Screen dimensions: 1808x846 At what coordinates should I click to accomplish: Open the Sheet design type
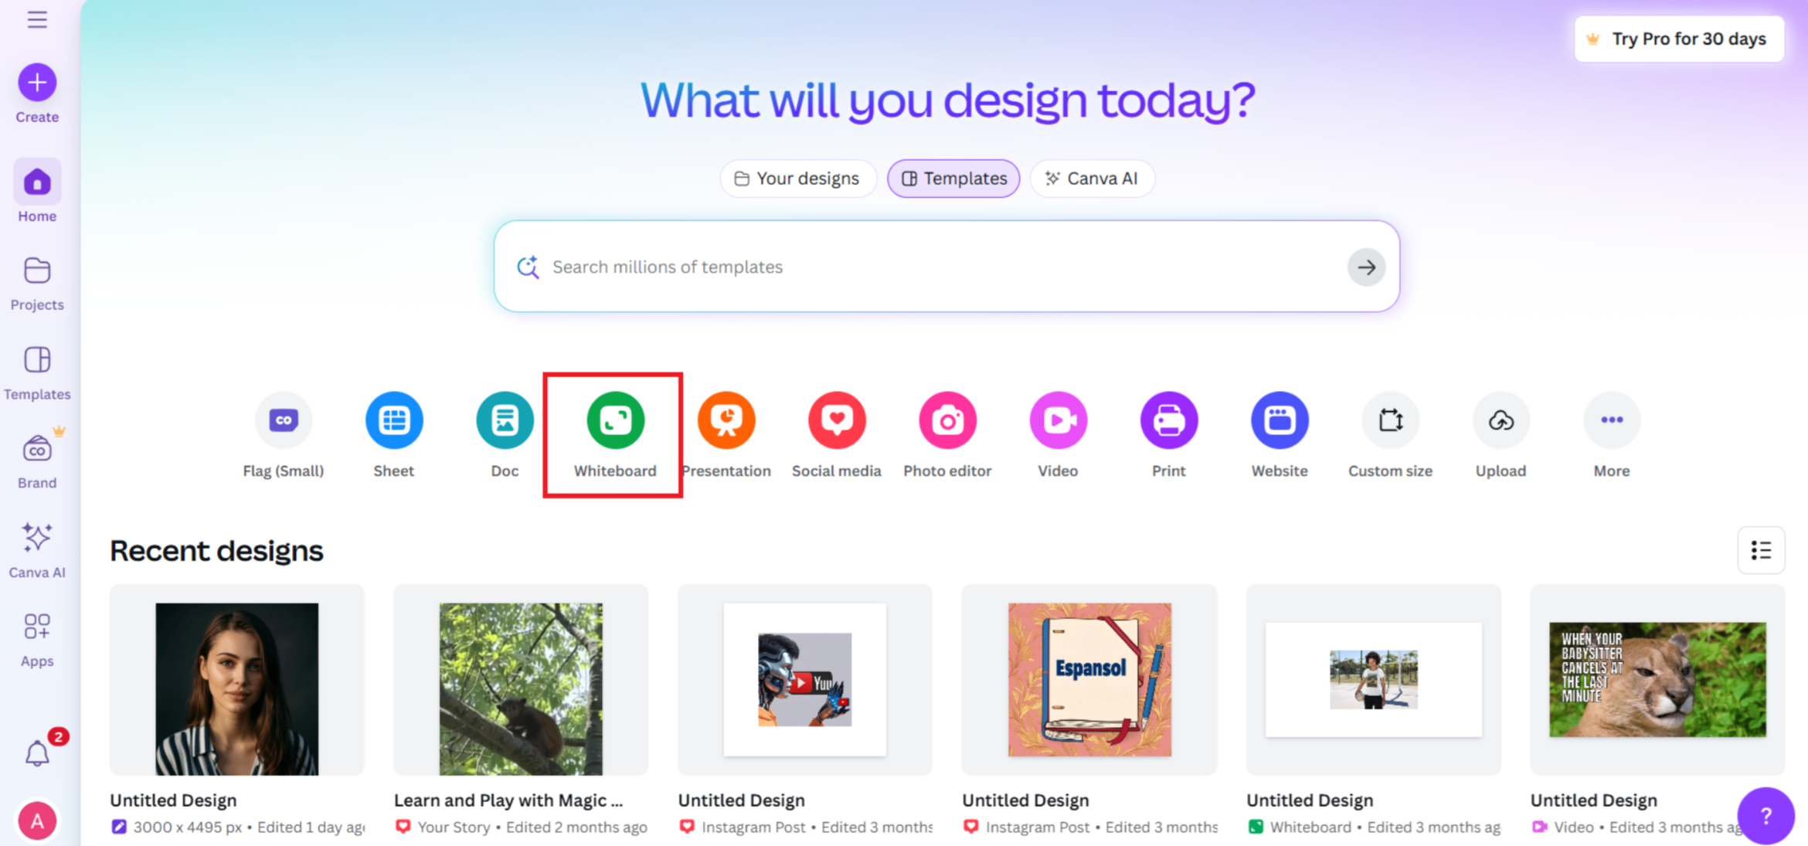point(394,420)
